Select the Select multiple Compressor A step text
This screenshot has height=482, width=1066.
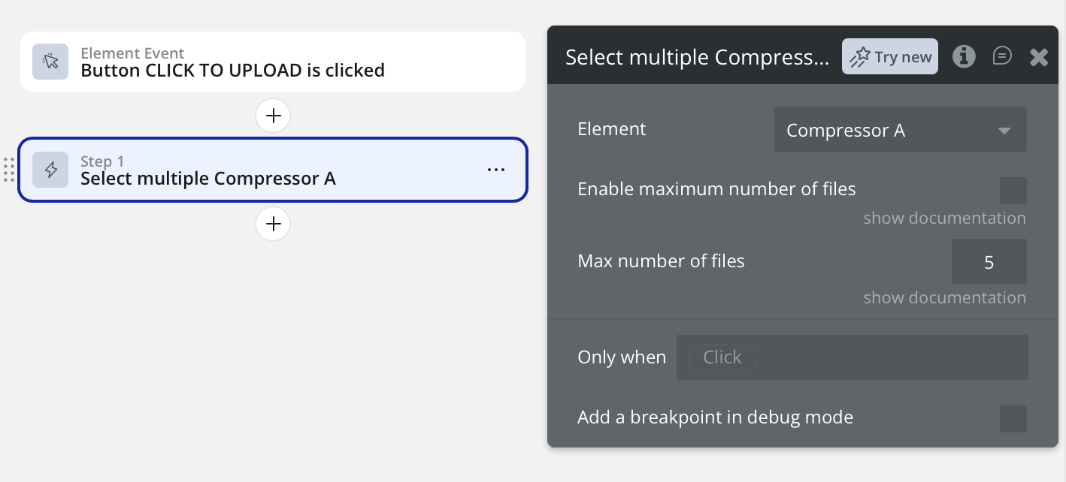point(208,179)
